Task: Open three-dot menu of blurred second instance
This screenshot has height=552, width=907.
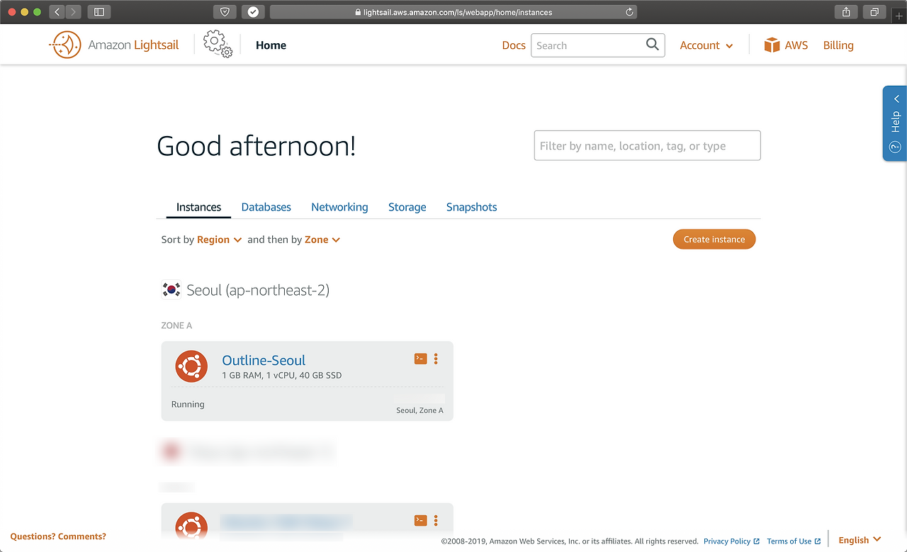Action: [x=436, y=520]
